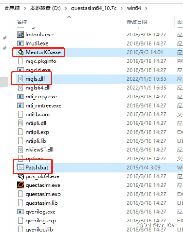
Task: Select the lmtools.exe icon
Action: tap(20, 34)
